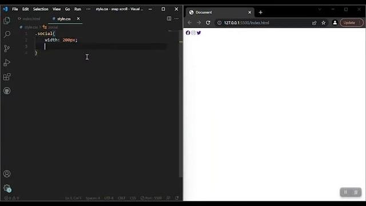The height and width of the screenshot is (206, 366).
Task: Open the Go menu
Action: tap(67, 9)
